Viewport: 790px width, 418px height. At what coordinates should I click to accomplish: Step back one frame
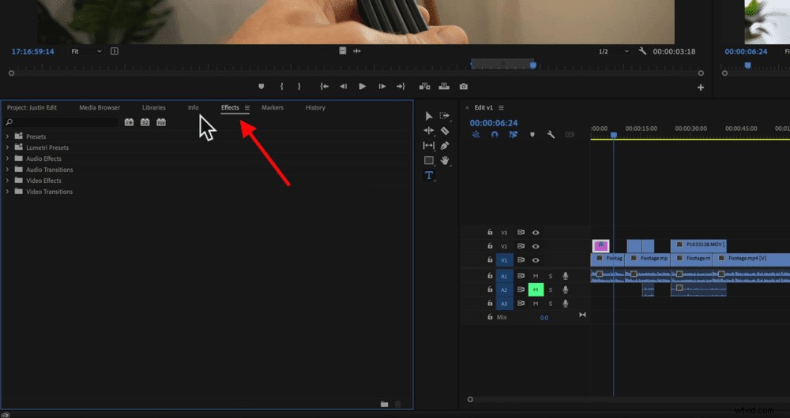point(343,87)
